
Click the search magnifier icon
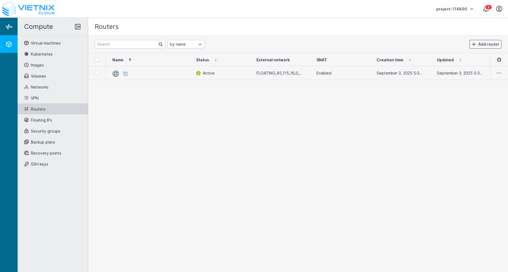[161, 44]
